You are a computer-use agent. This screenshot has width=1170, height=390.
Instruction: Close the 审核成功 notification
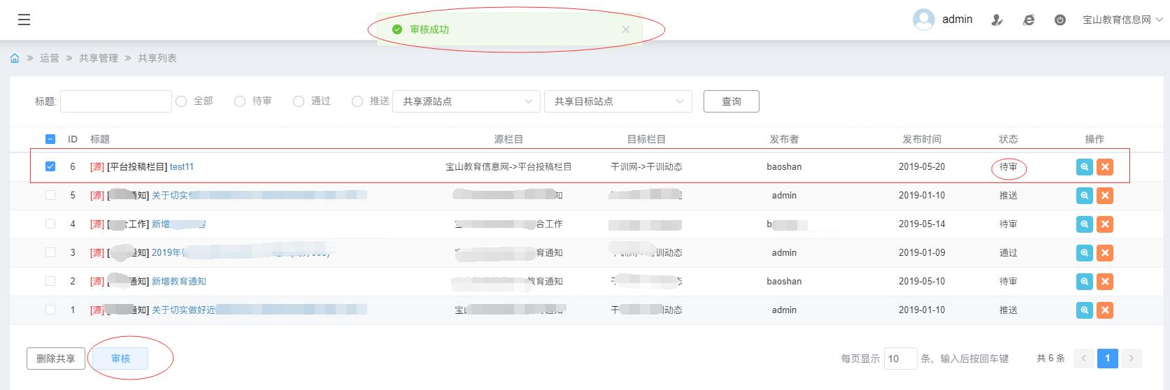tap(626, 29)
